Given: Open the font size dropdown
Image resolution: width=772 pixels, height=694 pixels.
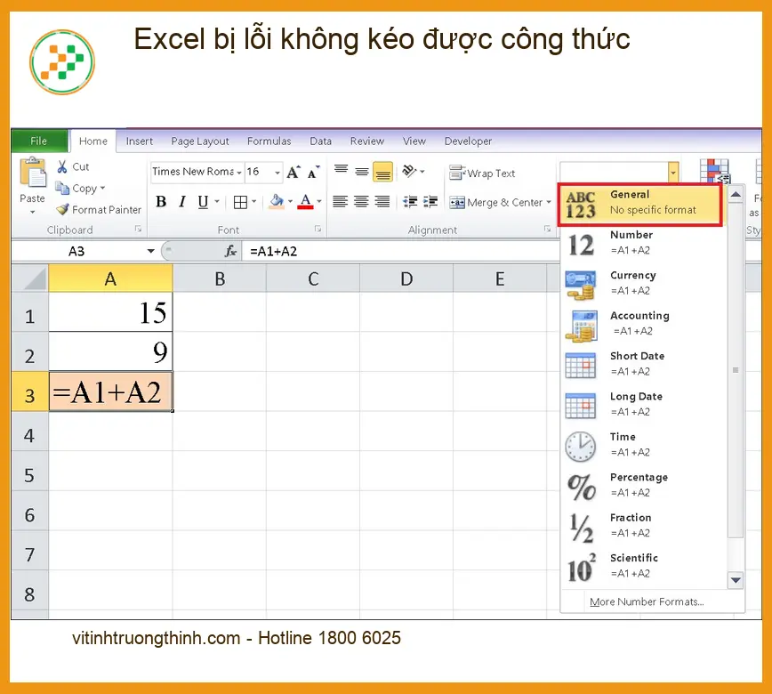Looking at the screenshot, I should (x=277, y=173).
